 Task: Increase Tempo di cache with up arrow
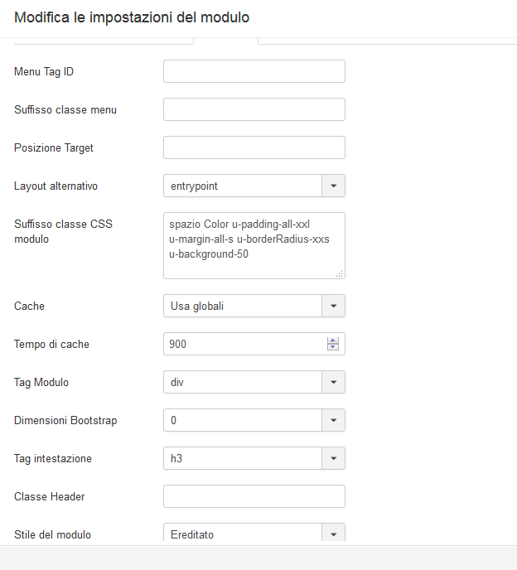[x=333, y=341]
